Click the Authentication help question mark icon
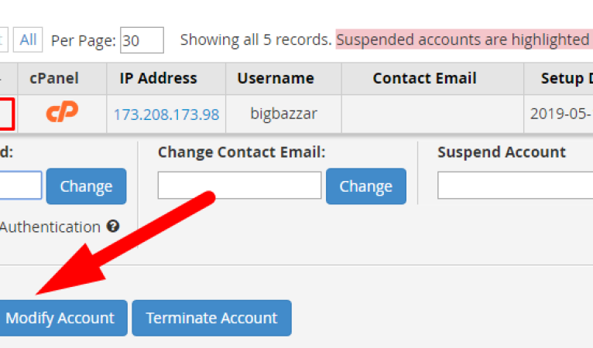The width and height of the screenshot is (593, 348). click(x=113, y=227)
